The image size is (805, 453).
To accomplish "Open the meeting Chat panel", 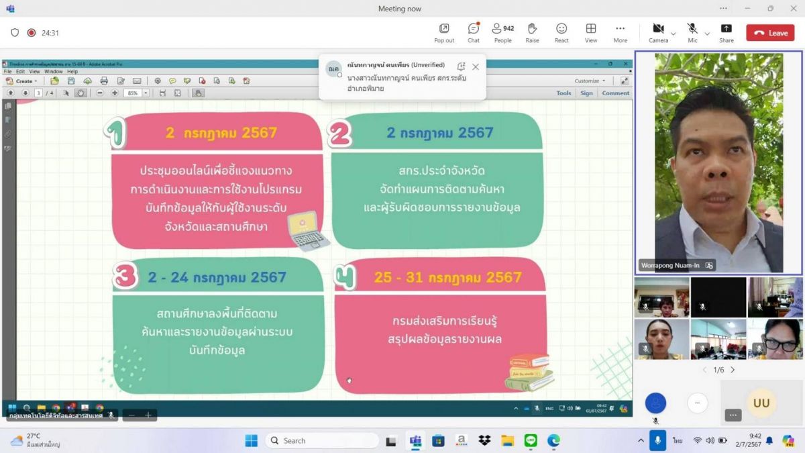I will pyautogui.click(x=473, y=32).
